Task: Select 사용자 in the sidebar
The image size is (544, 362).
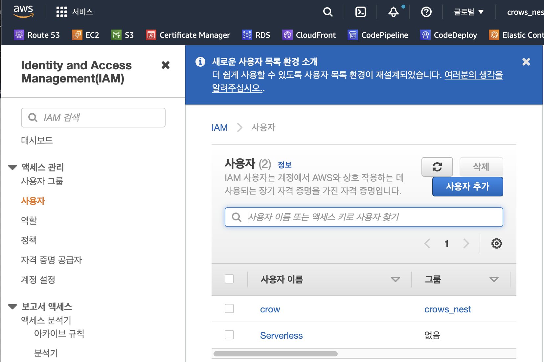Action: click(x=33, y=201)
